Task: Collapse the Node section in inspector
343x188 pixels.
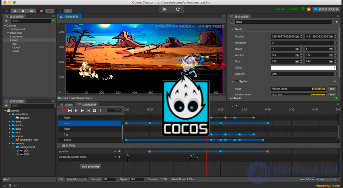Action: click(x=232, y=29)
